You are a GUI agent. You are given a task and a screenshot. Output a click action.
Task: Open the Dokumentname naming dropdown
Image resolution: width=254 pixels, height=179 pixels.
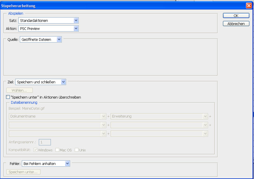[57, 116]
